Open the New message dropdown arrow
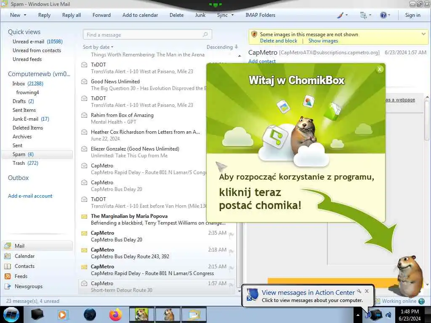The height and width of the screenshot is (323, 431). click(x=25, y=15)
